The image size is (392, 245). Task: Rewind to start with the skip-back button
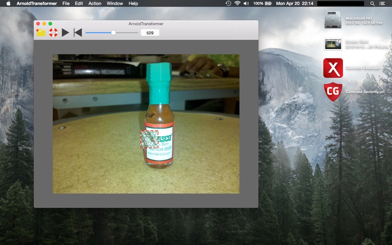point(78,32)
